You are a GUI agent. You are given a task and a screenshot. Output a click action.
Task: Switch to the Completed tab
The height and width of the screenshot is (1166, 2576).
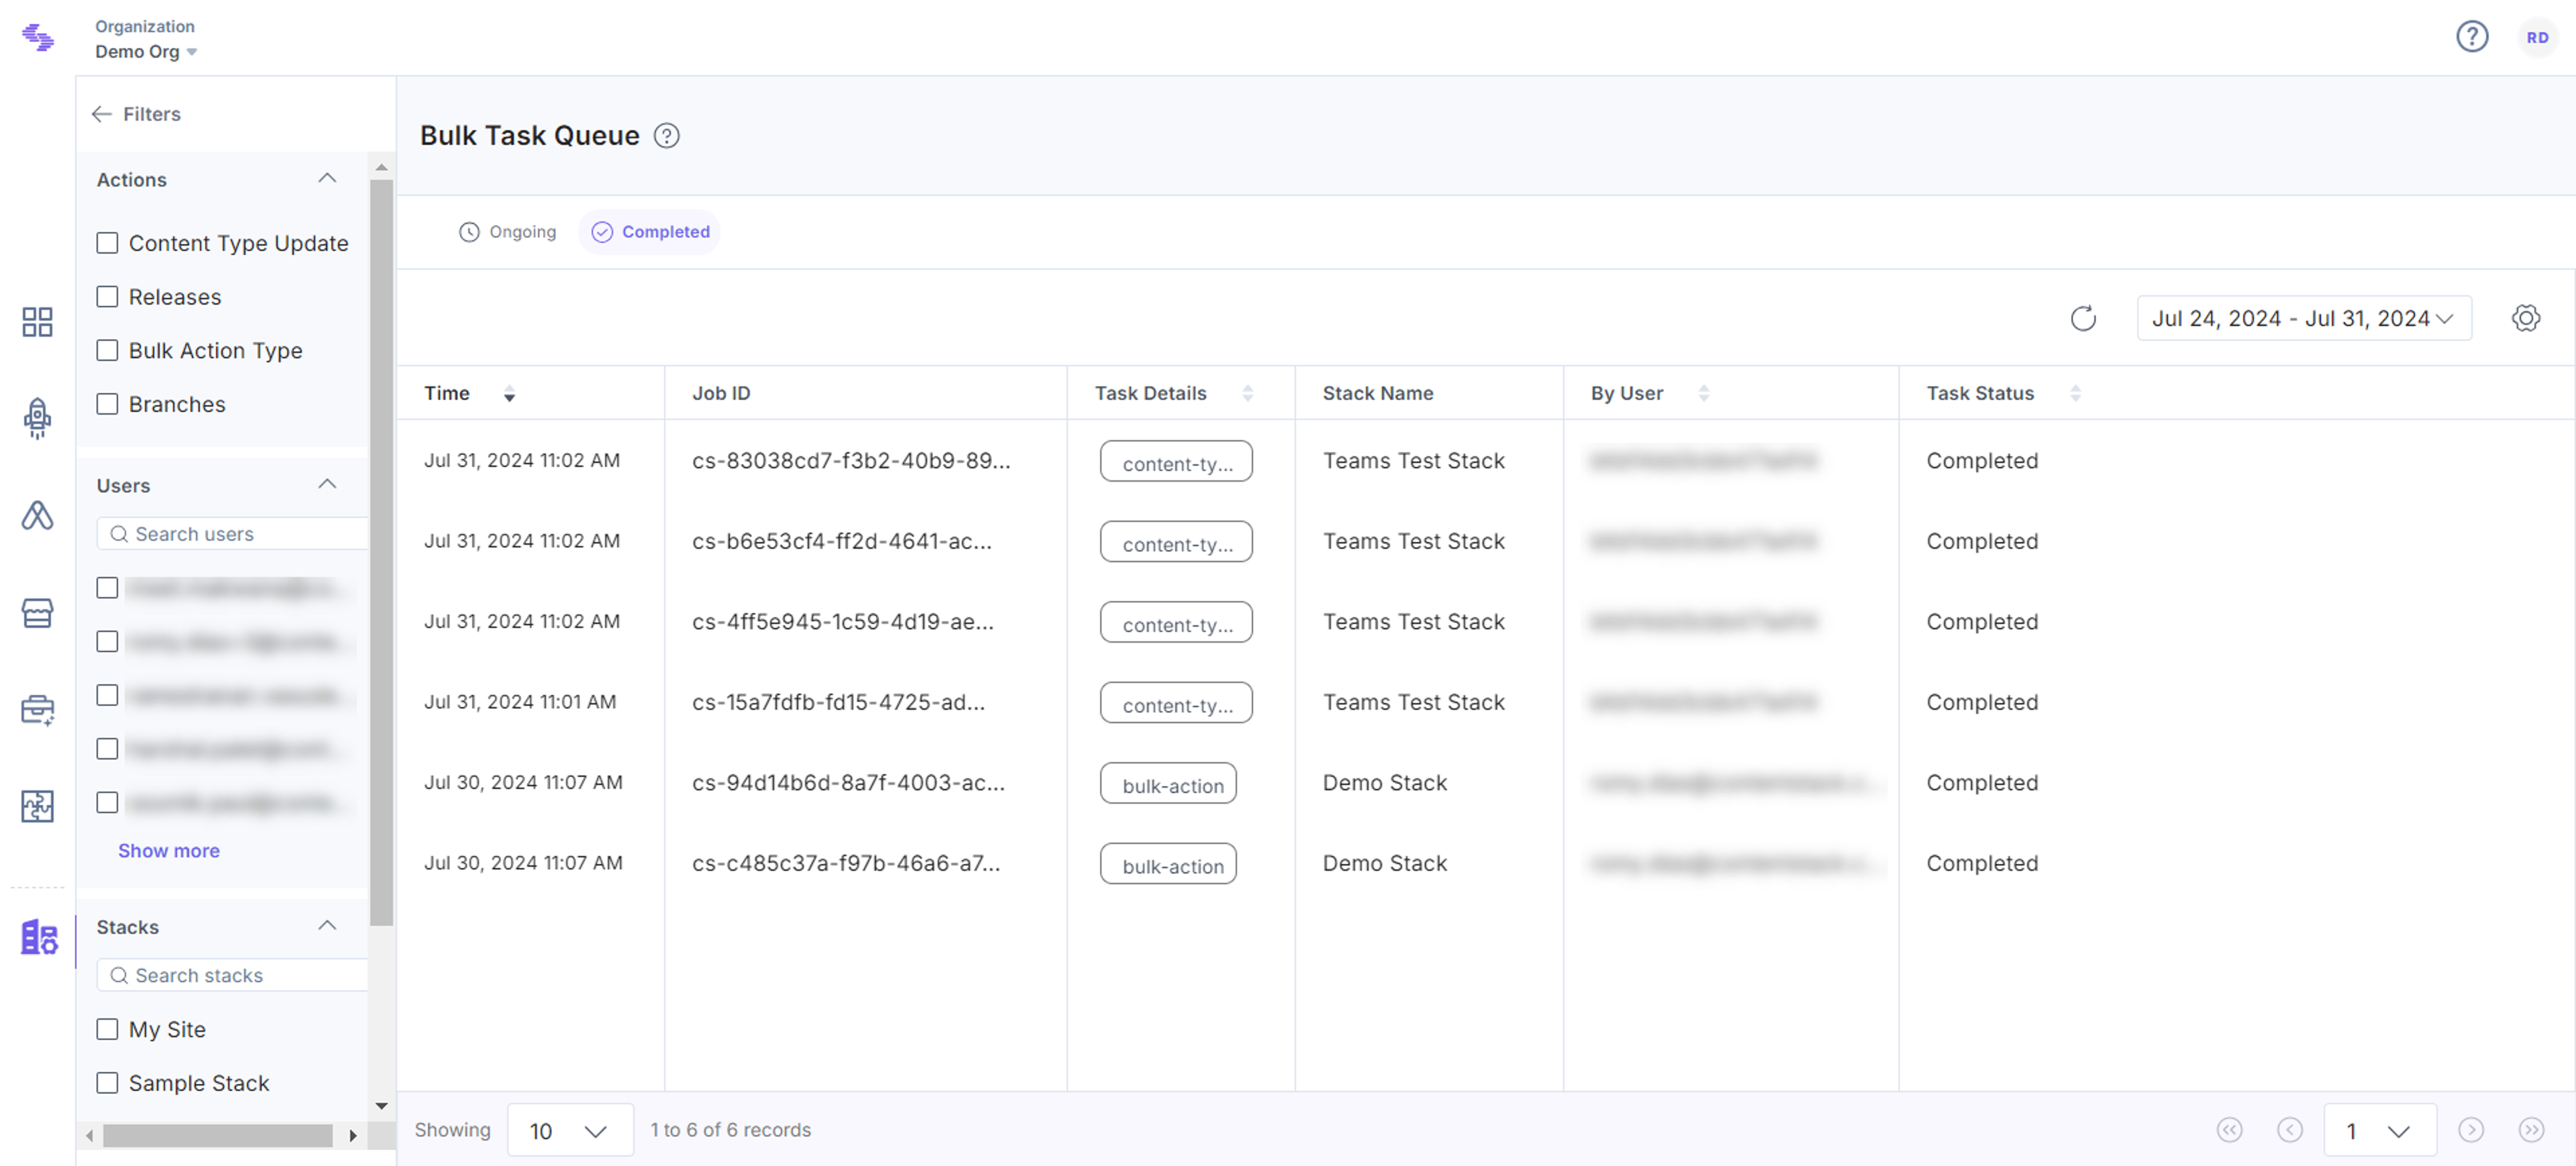point(650,232)
